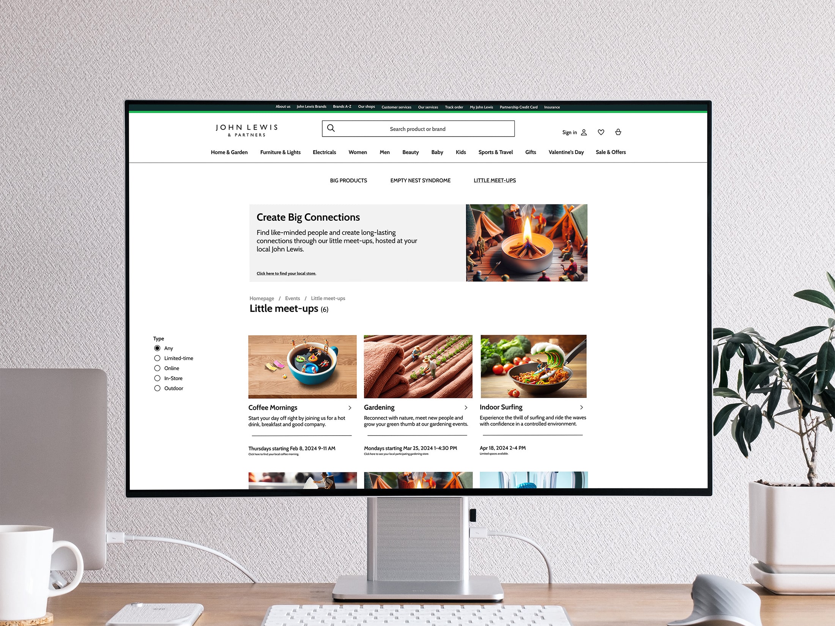Select the Limited-time radio button
The image size is (835, 626).
157,358
